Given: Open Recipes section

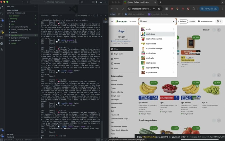Looking at the screenshot, I should point(117,64).
